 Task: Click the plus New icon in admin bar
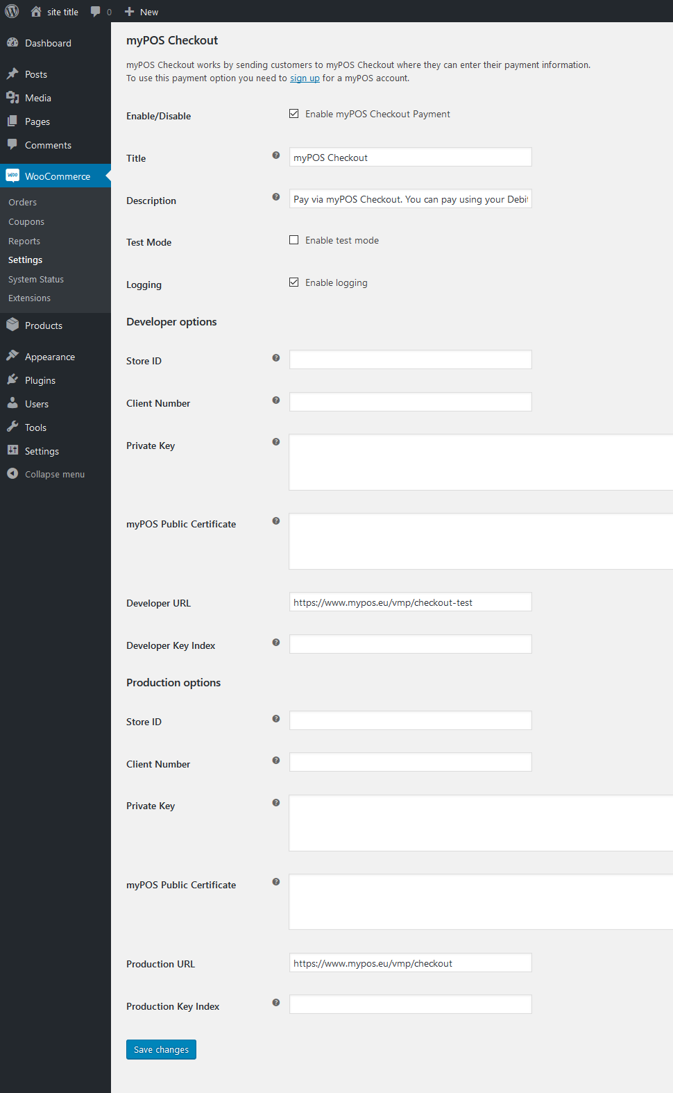click(129, 12)
